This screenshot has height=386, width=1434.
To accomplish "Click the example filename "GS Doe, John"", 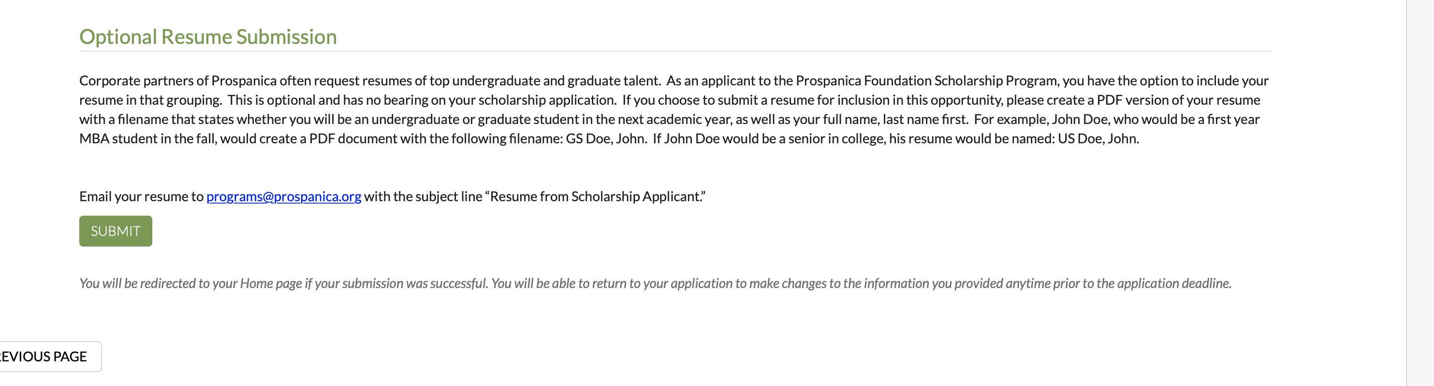I will click(606, 138).
